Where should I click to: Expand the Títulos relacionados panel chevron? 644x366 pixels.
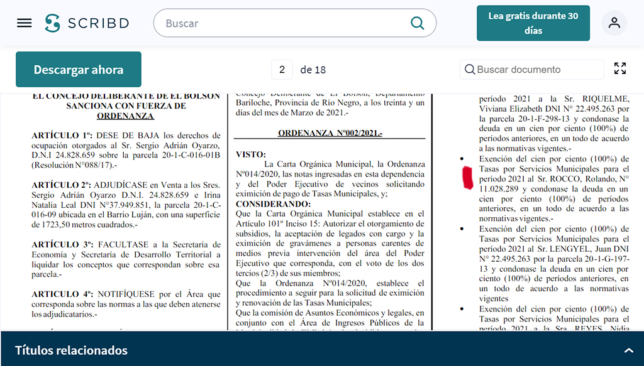point(628,350)
